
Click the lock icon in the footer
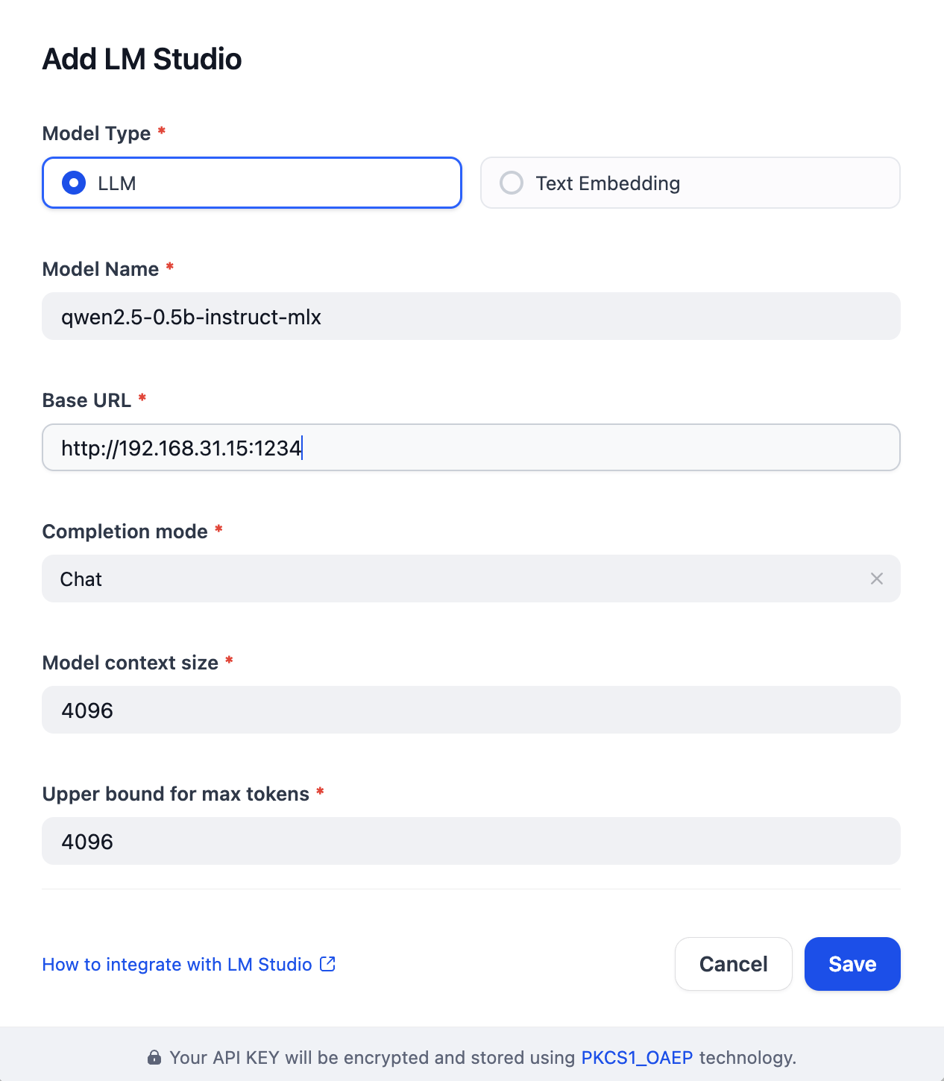coord(154,1058)
